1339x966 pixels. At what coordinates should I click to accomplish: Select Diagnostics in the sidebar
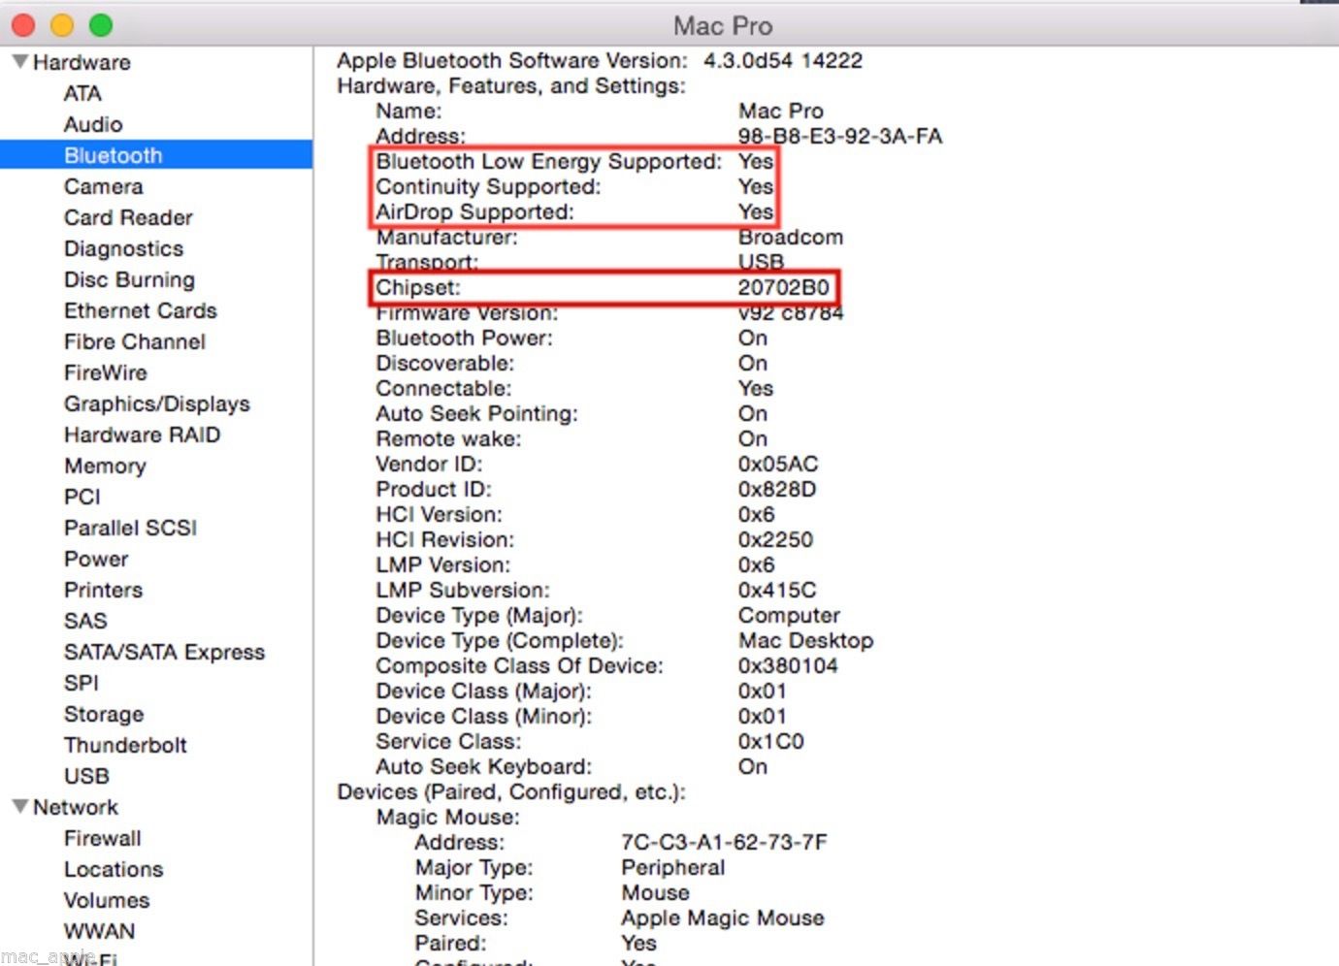point(123,248)
